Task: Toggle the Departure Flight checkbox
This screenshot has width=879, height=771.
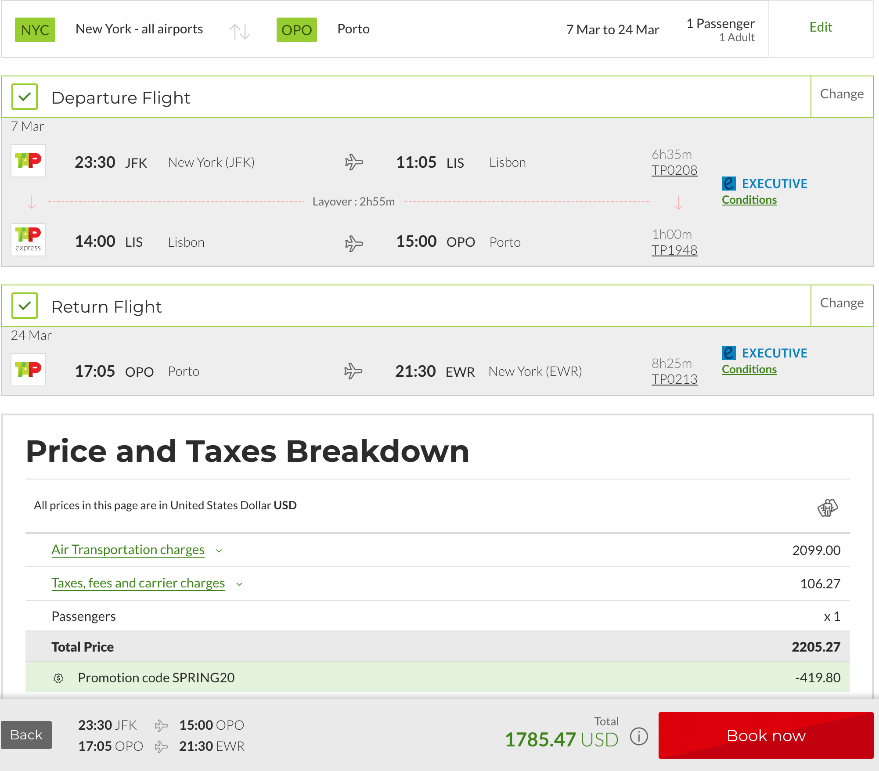Action: [x=25, y=97]
